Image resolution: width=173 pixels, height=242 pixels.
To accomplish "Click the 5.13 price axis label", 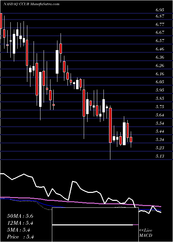I will click(x=160, y=156).
